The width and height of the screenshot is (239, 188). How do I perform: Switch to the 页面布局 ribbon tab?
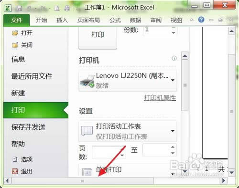[88, 20]
